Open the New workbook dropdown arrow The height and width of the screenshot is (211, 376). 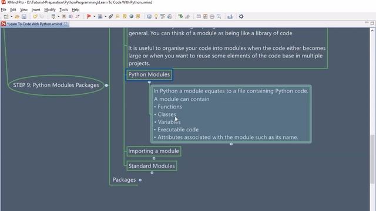pyautogui.click(x=11, y=16)
